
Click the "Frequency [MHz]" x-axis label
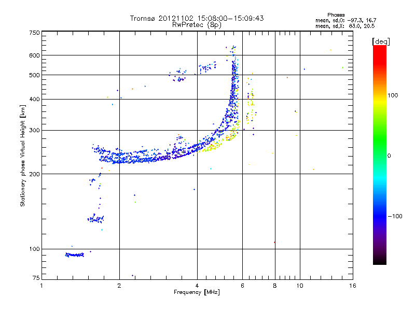coord(197,292)
